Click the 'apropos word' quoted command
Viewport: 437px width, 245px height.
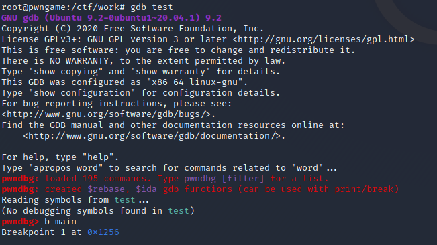66,168
